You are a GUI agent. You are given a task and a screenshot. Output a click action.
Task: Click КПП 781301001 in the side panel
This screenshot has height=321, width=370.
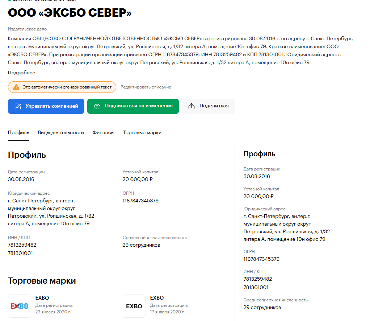(x=256, y=287)
